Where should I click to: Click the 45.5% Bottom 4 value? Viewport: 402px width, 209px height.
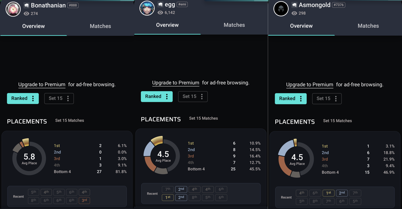tap(255, 169)
